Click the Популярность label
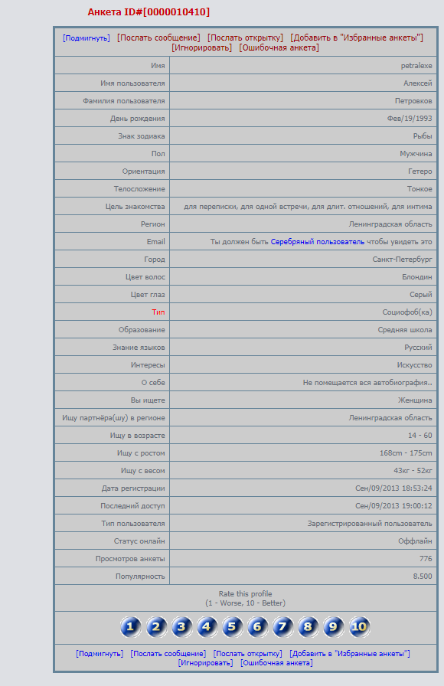The width and height of the screenshot is (444, 686). coord(140,577)
